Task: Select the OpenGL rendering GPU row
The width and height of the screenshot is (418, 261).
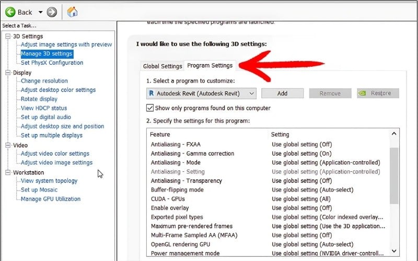Action: pos(268,244)
